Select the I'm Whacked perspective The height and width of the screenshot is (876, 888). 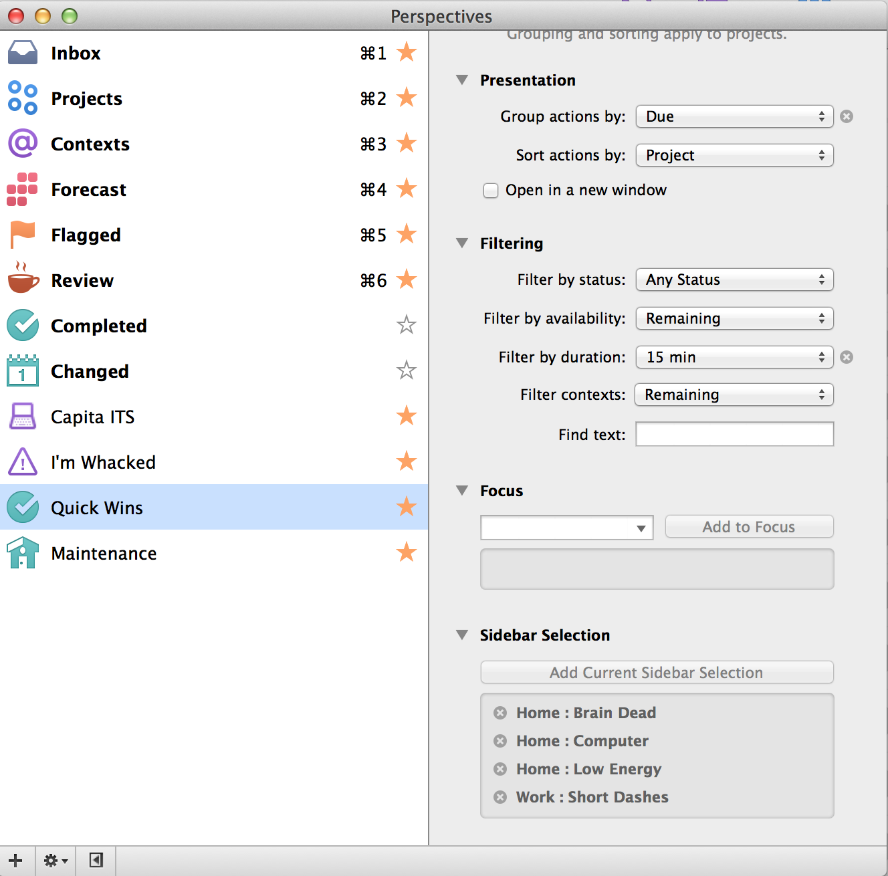(214, 462)
